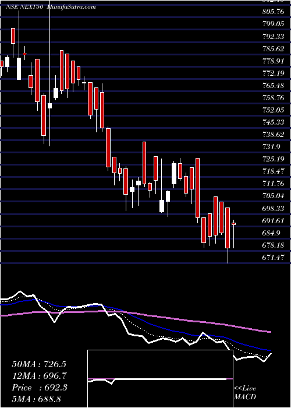Screen dimensions: 291x408
Task: Click the 671.47 price axis label
Action: click(272, 258)
